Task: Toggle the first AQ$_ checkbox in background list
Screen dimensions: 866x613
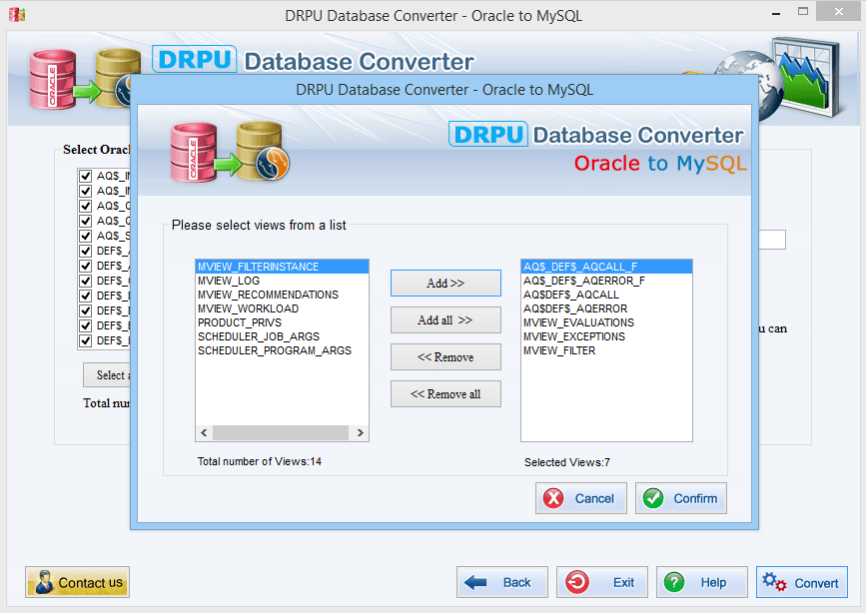Action: point(86,176)
